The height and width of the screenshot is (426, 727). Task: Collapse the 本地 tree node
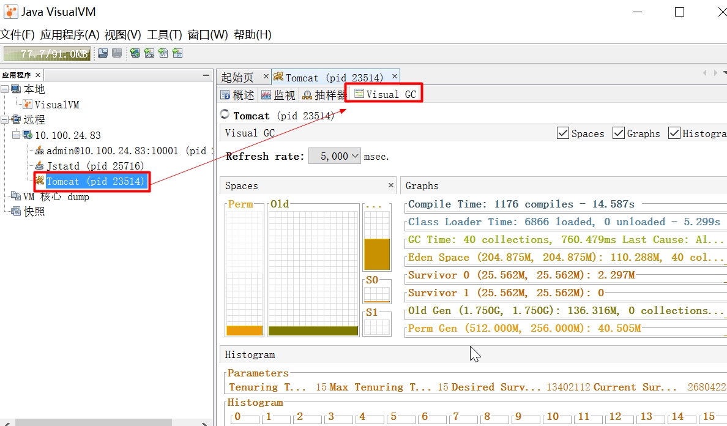click(x=4, y=89)
